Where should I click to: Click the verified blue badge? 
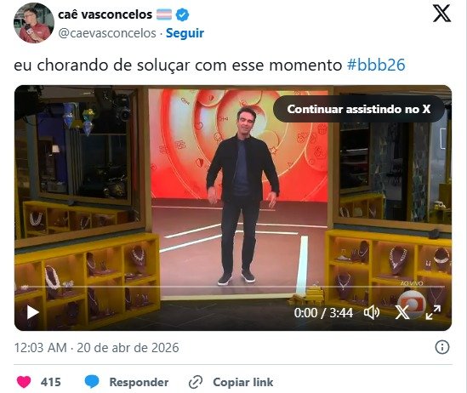pyautogui.click(x=182, y=14)
